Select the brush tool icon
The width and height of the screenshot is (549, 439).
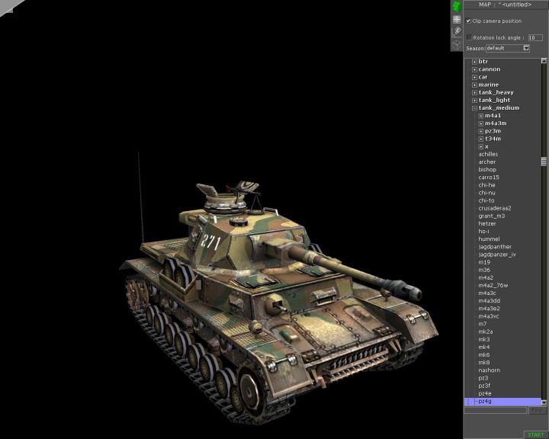pos(457,31)
